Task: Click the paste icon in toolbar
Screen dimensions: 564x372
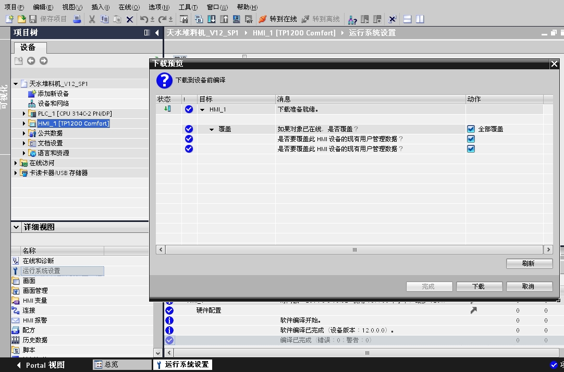Action: [117, 19]
